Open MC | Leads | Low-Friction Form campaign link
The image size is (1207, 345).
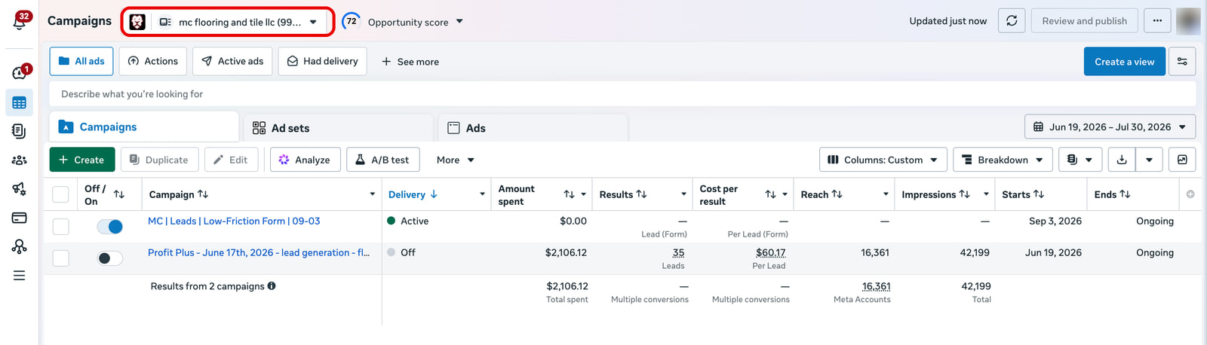pos(234,221)
